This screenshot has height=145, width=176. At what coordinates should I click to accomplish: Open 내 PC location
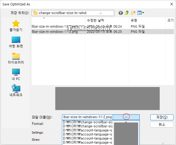(16, 75)
